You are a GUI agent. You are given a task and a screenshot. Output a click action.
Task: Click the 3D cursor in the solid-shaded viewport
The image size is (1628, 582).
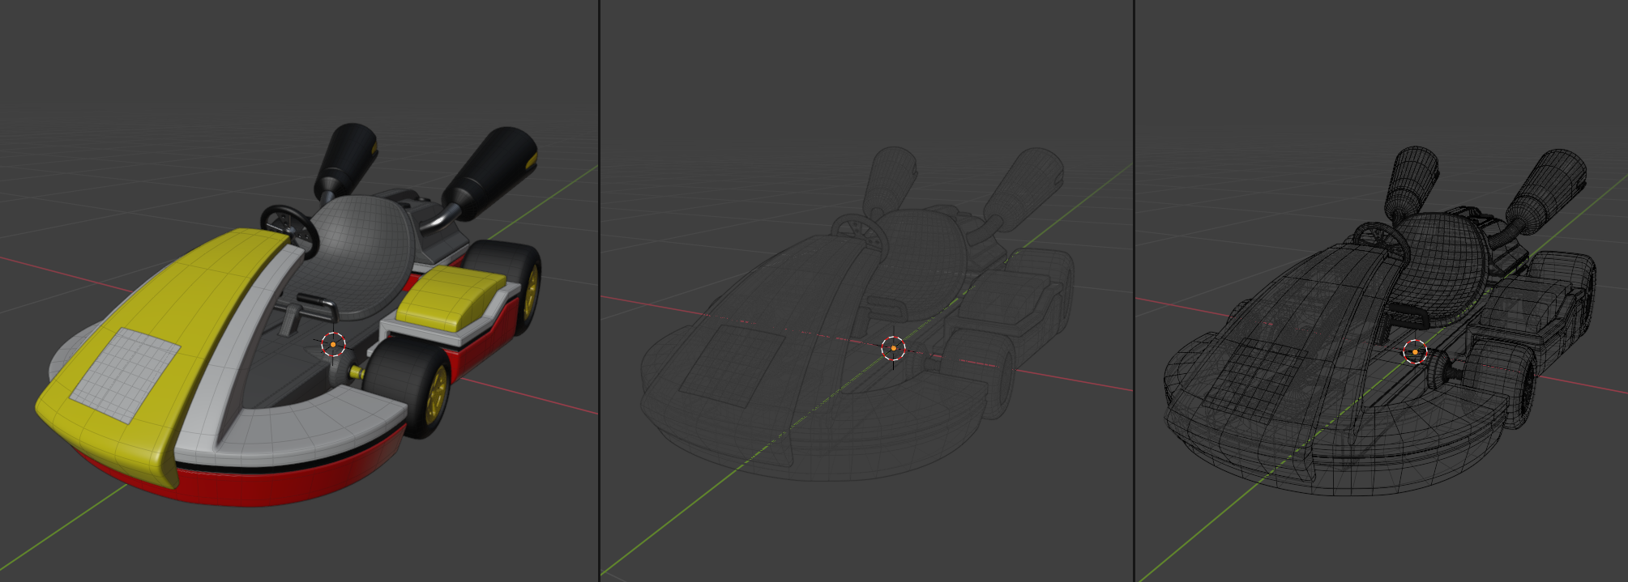pyautogui.click(x=333, y=344)
